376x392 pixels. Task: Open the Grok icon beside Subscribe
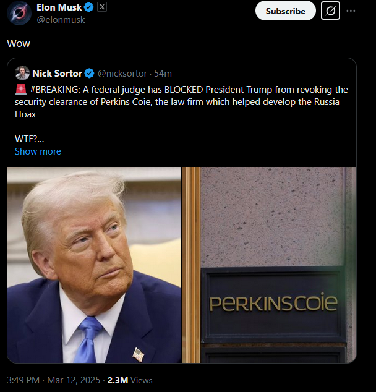tap(330, 11)
